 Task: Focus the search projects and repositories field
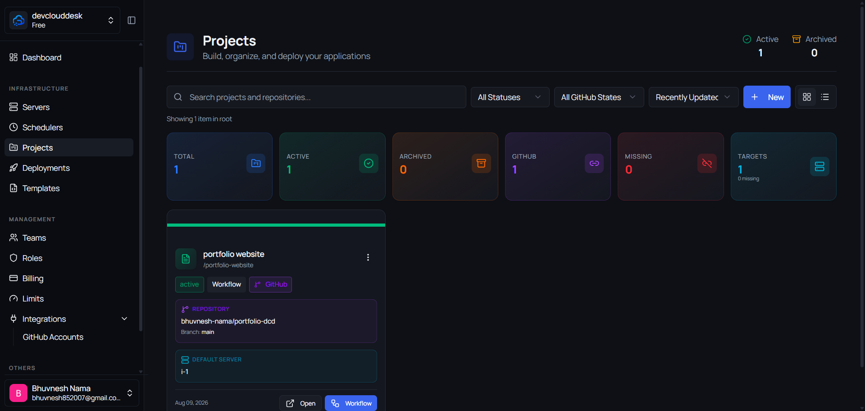tap(316, 97)
